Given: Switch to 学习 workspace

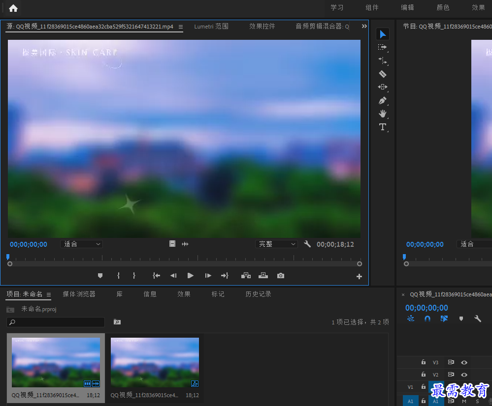Looking at the screenshot, I should coord(337,7).
